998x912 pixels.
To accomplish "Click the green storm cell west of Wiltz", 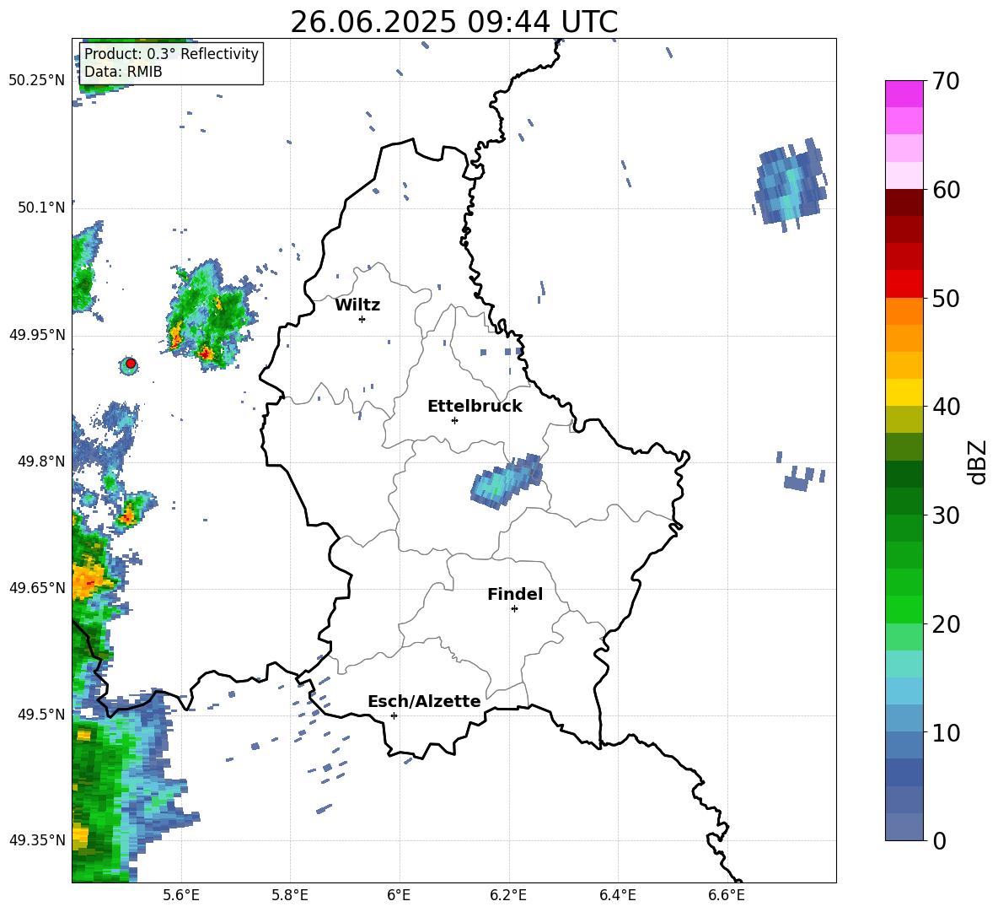I will point(209,315).
